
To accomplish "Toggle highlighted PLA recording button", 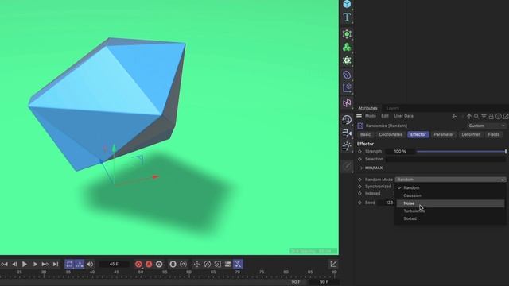I will click(238, 265).
